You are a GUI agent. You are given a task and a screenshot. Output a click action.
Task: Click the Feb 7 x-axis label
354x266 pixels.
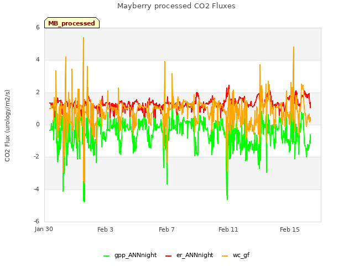coord(166,229)
